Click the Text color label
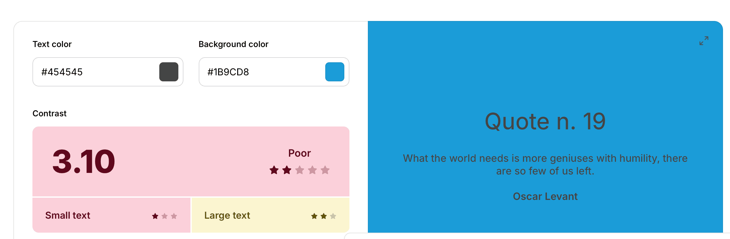This screenshot has width=730, height=239. [52, 44]
